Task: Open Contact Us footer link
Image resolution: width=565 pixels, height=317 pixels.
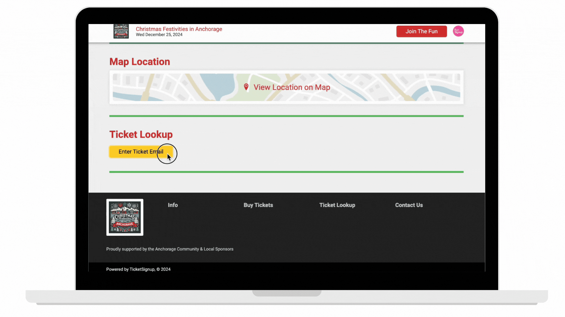Action: (409, 205)
